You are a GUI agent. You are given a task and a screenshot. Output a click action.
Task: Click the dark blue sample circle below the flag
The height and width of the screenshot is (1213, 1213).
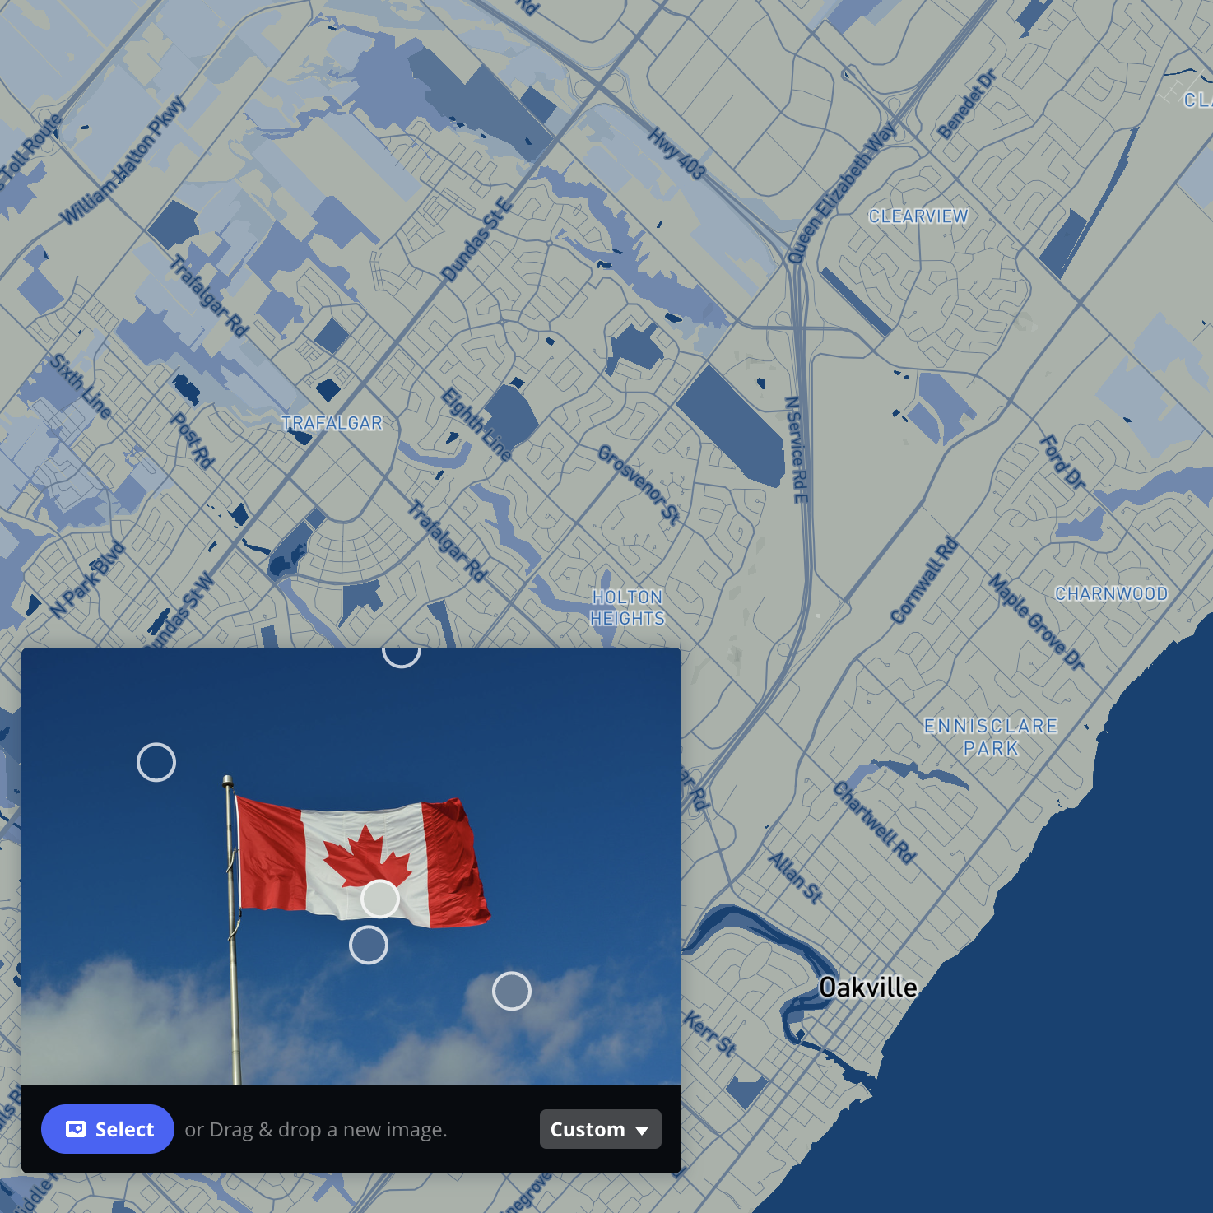[x=370, y=946]
